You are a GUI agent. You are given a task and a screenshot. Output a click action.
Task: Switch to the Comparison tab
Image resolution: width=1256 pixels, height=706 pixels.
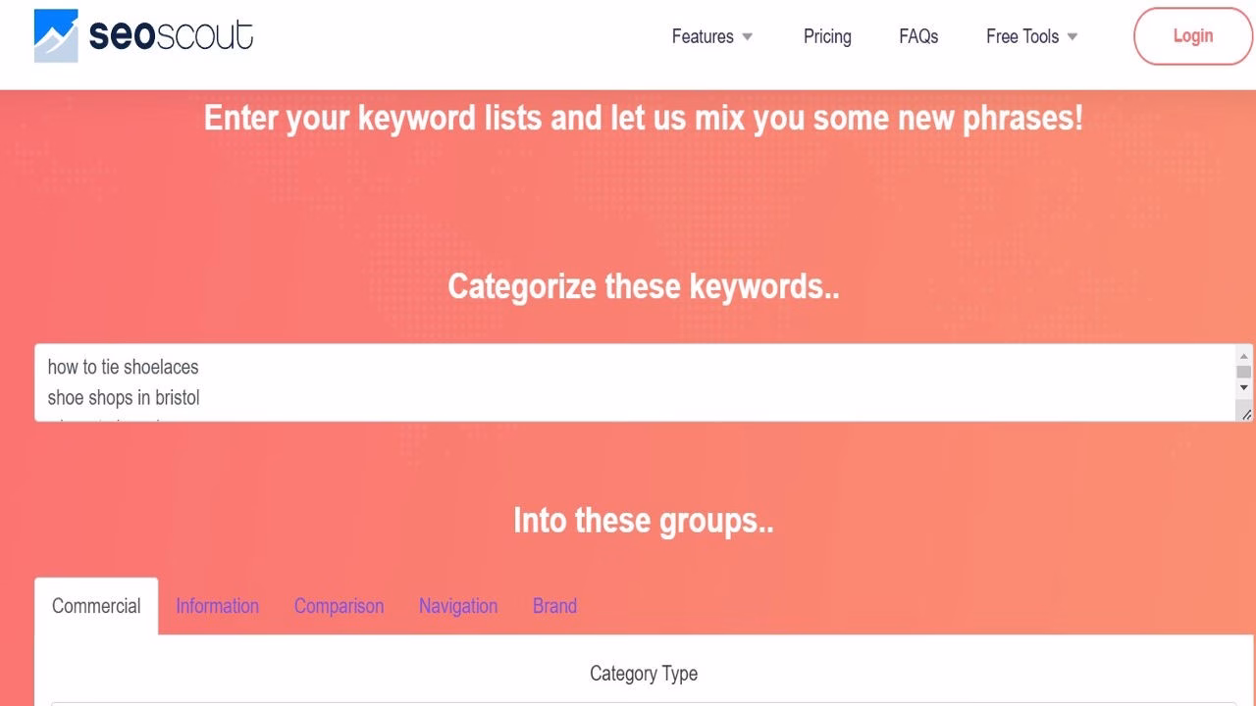coord(339,606)
